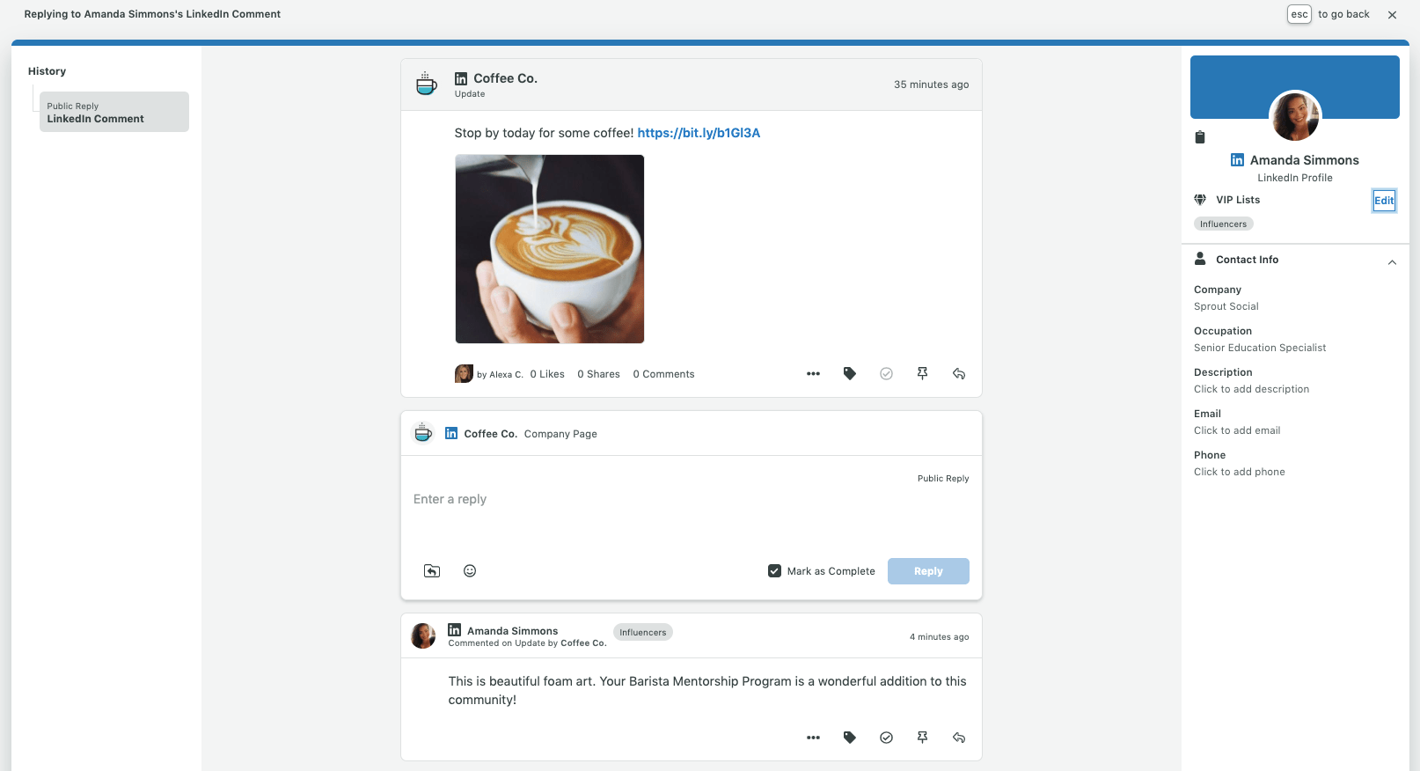Click reply arrow on Coffee Co. post
Image resolution: width=1420 pixels, height=771 pixels.
pyautogui.click(x=959, y=374)
